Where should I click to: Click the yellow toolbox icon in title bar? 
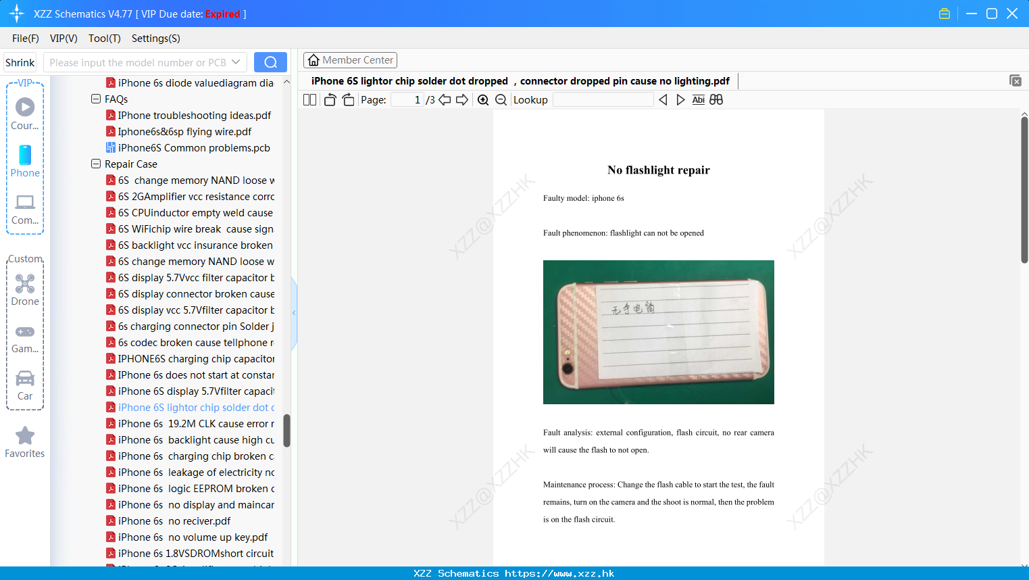[945, 14]
